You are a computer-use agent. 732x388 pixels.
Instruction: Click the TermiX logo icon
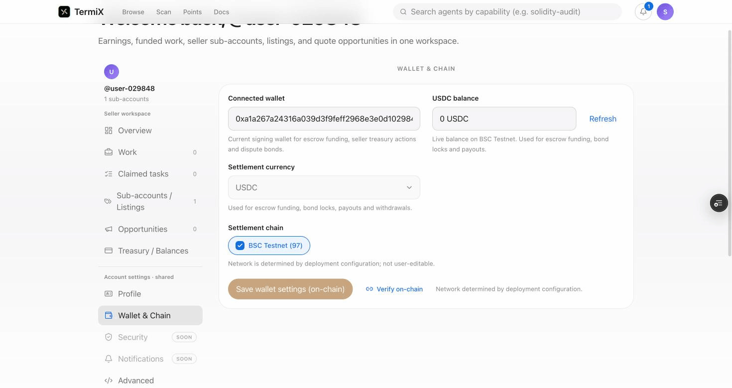[x=64, y=11]
